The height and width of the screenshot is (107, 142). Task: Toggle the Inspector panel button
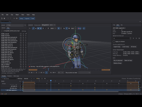tap(27, 18)
